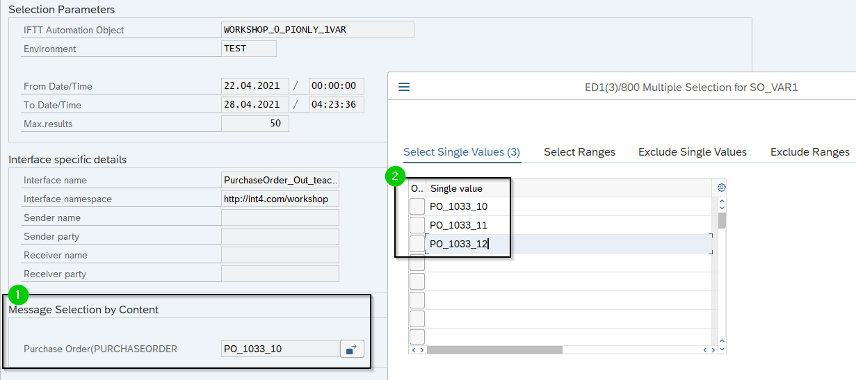Open the hamburger menu in the dialog
856x380 pixels.
[x=404, y=87]
